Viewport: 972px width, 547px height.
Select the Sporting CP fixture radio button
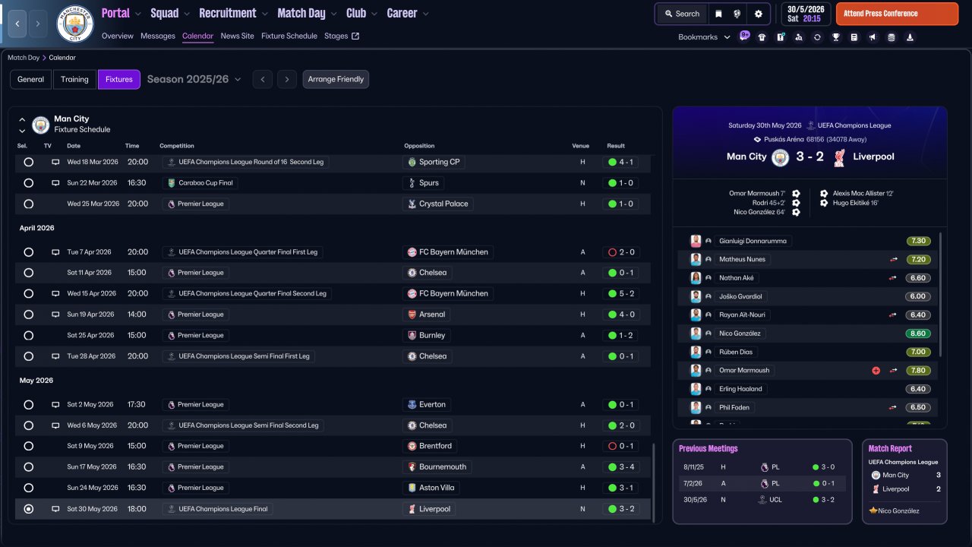coord(29,162)
